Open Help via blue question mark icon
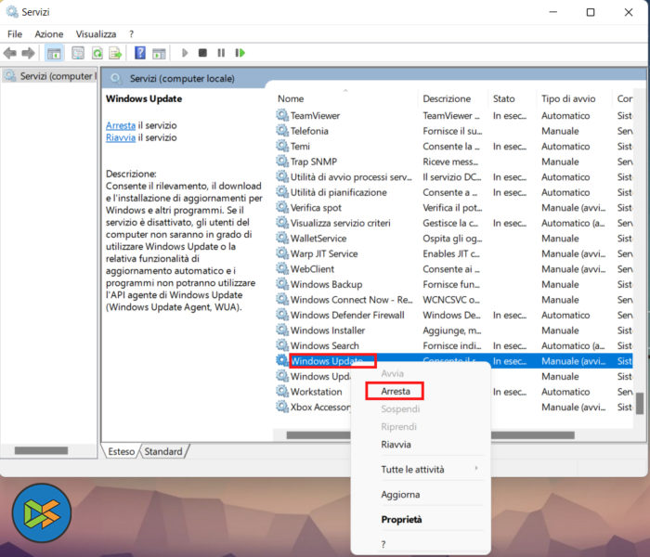The height and width of the screenshot is (557, 650). 140,53
